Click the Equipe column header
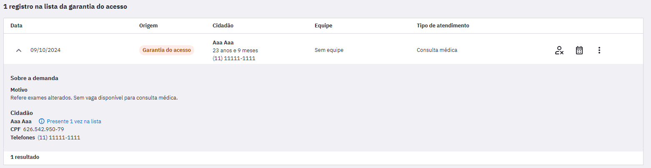651x168 pixels. (x=323, y=26)
